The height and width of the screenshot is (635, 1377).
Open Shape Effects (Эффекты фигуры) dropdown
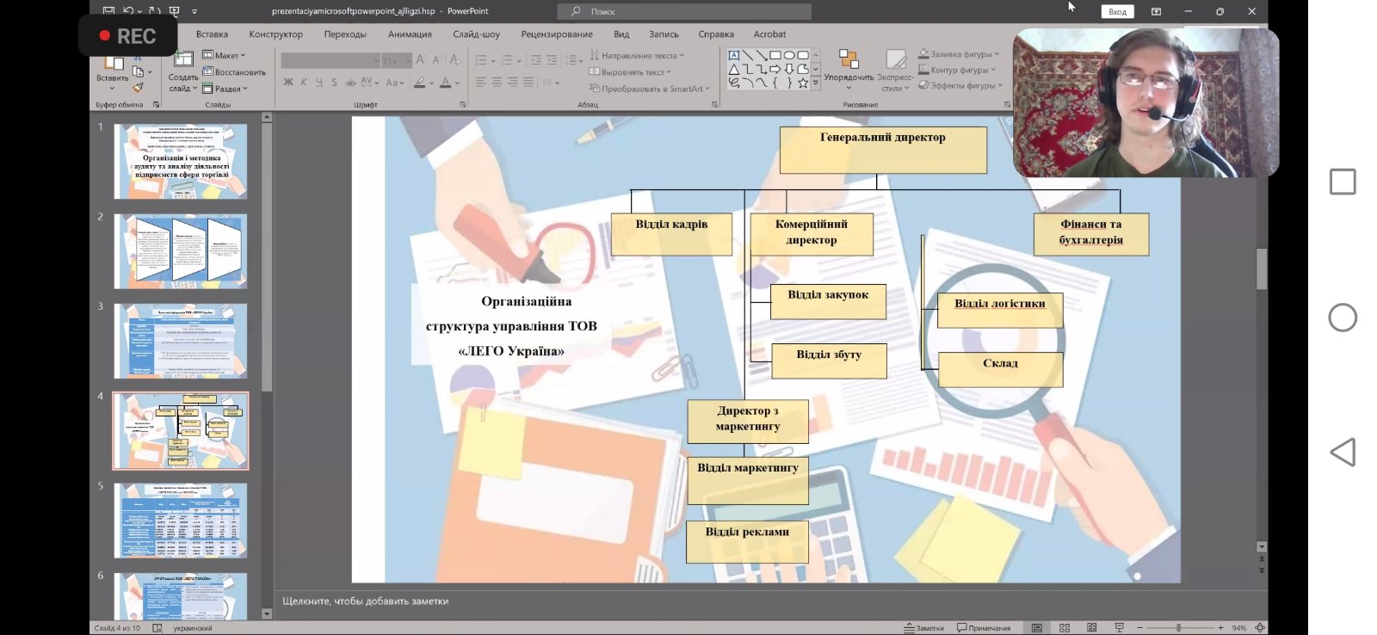click(960, 85)
